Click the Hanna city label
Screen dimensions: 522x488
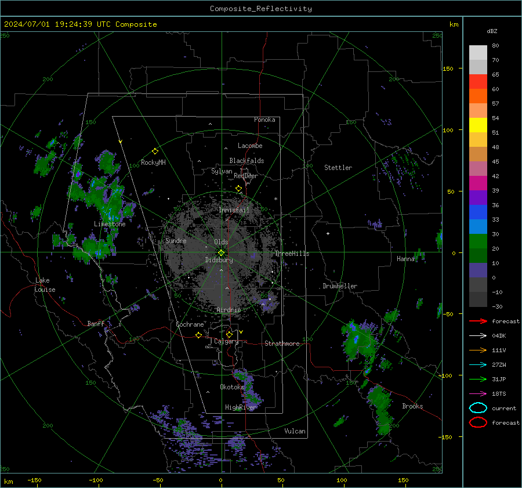coord(405,259)
